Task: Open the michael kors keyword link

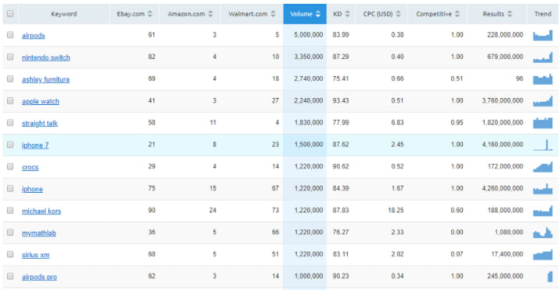Action: [41, 211]
